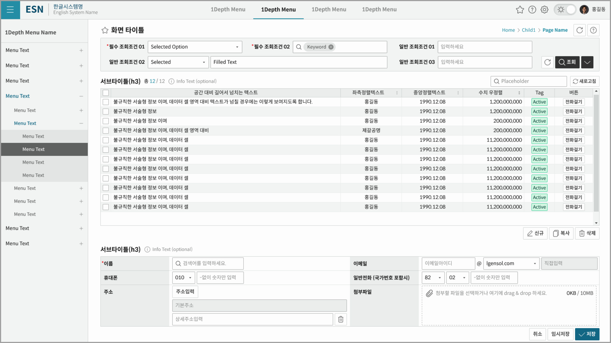Click the star next to page title
Viewport: 611px width, 343px height.
coord(105,30)
